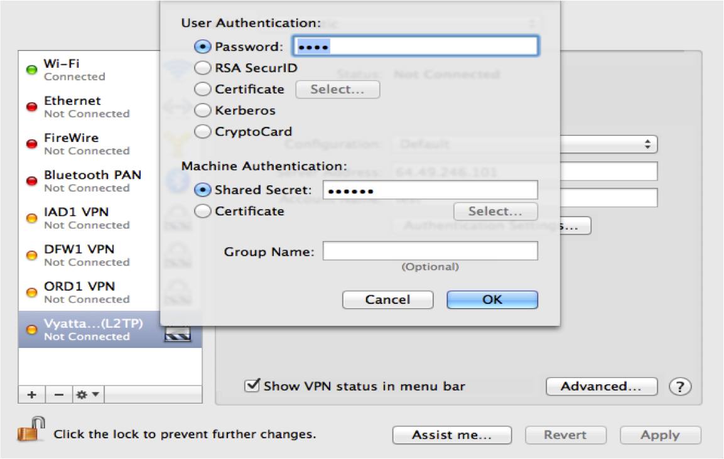Select IAD1 VPN service
The image size is (724, 459).
[x=89, y=218]
